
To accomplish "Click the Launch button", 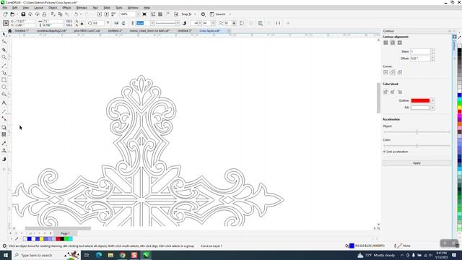I will click(x=218, y=14).
